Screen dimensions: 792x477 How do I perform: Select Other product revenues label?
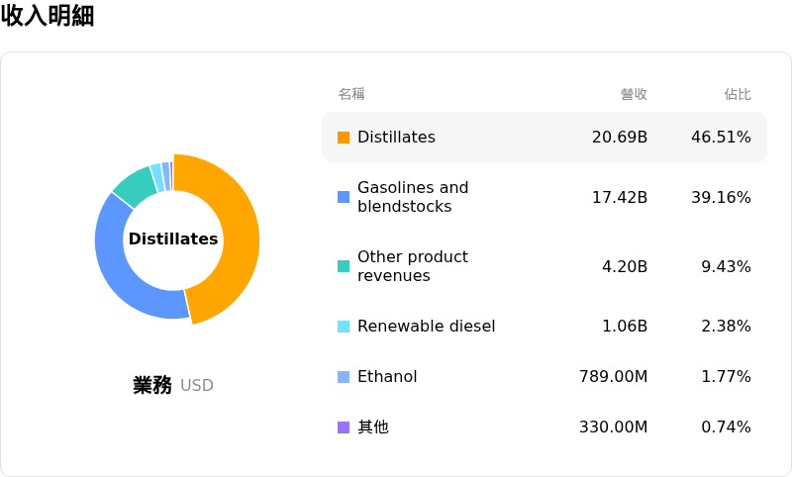pyautogui.click(x=413, y=266)
